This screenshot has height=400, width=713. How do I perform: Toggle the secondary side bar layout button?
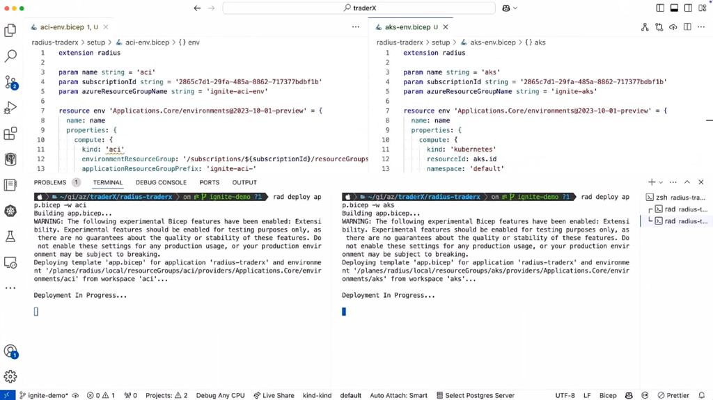(x=688, y=8)
